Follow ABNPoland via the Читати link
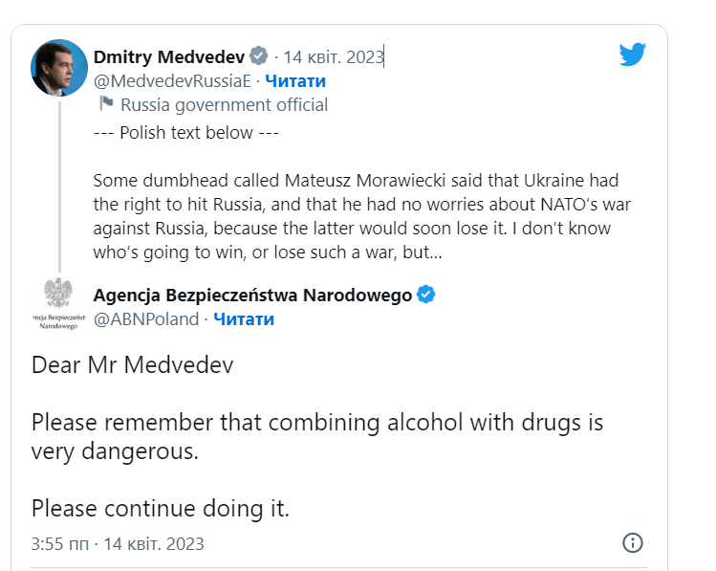The image size is (716, 571). (243, 319)
